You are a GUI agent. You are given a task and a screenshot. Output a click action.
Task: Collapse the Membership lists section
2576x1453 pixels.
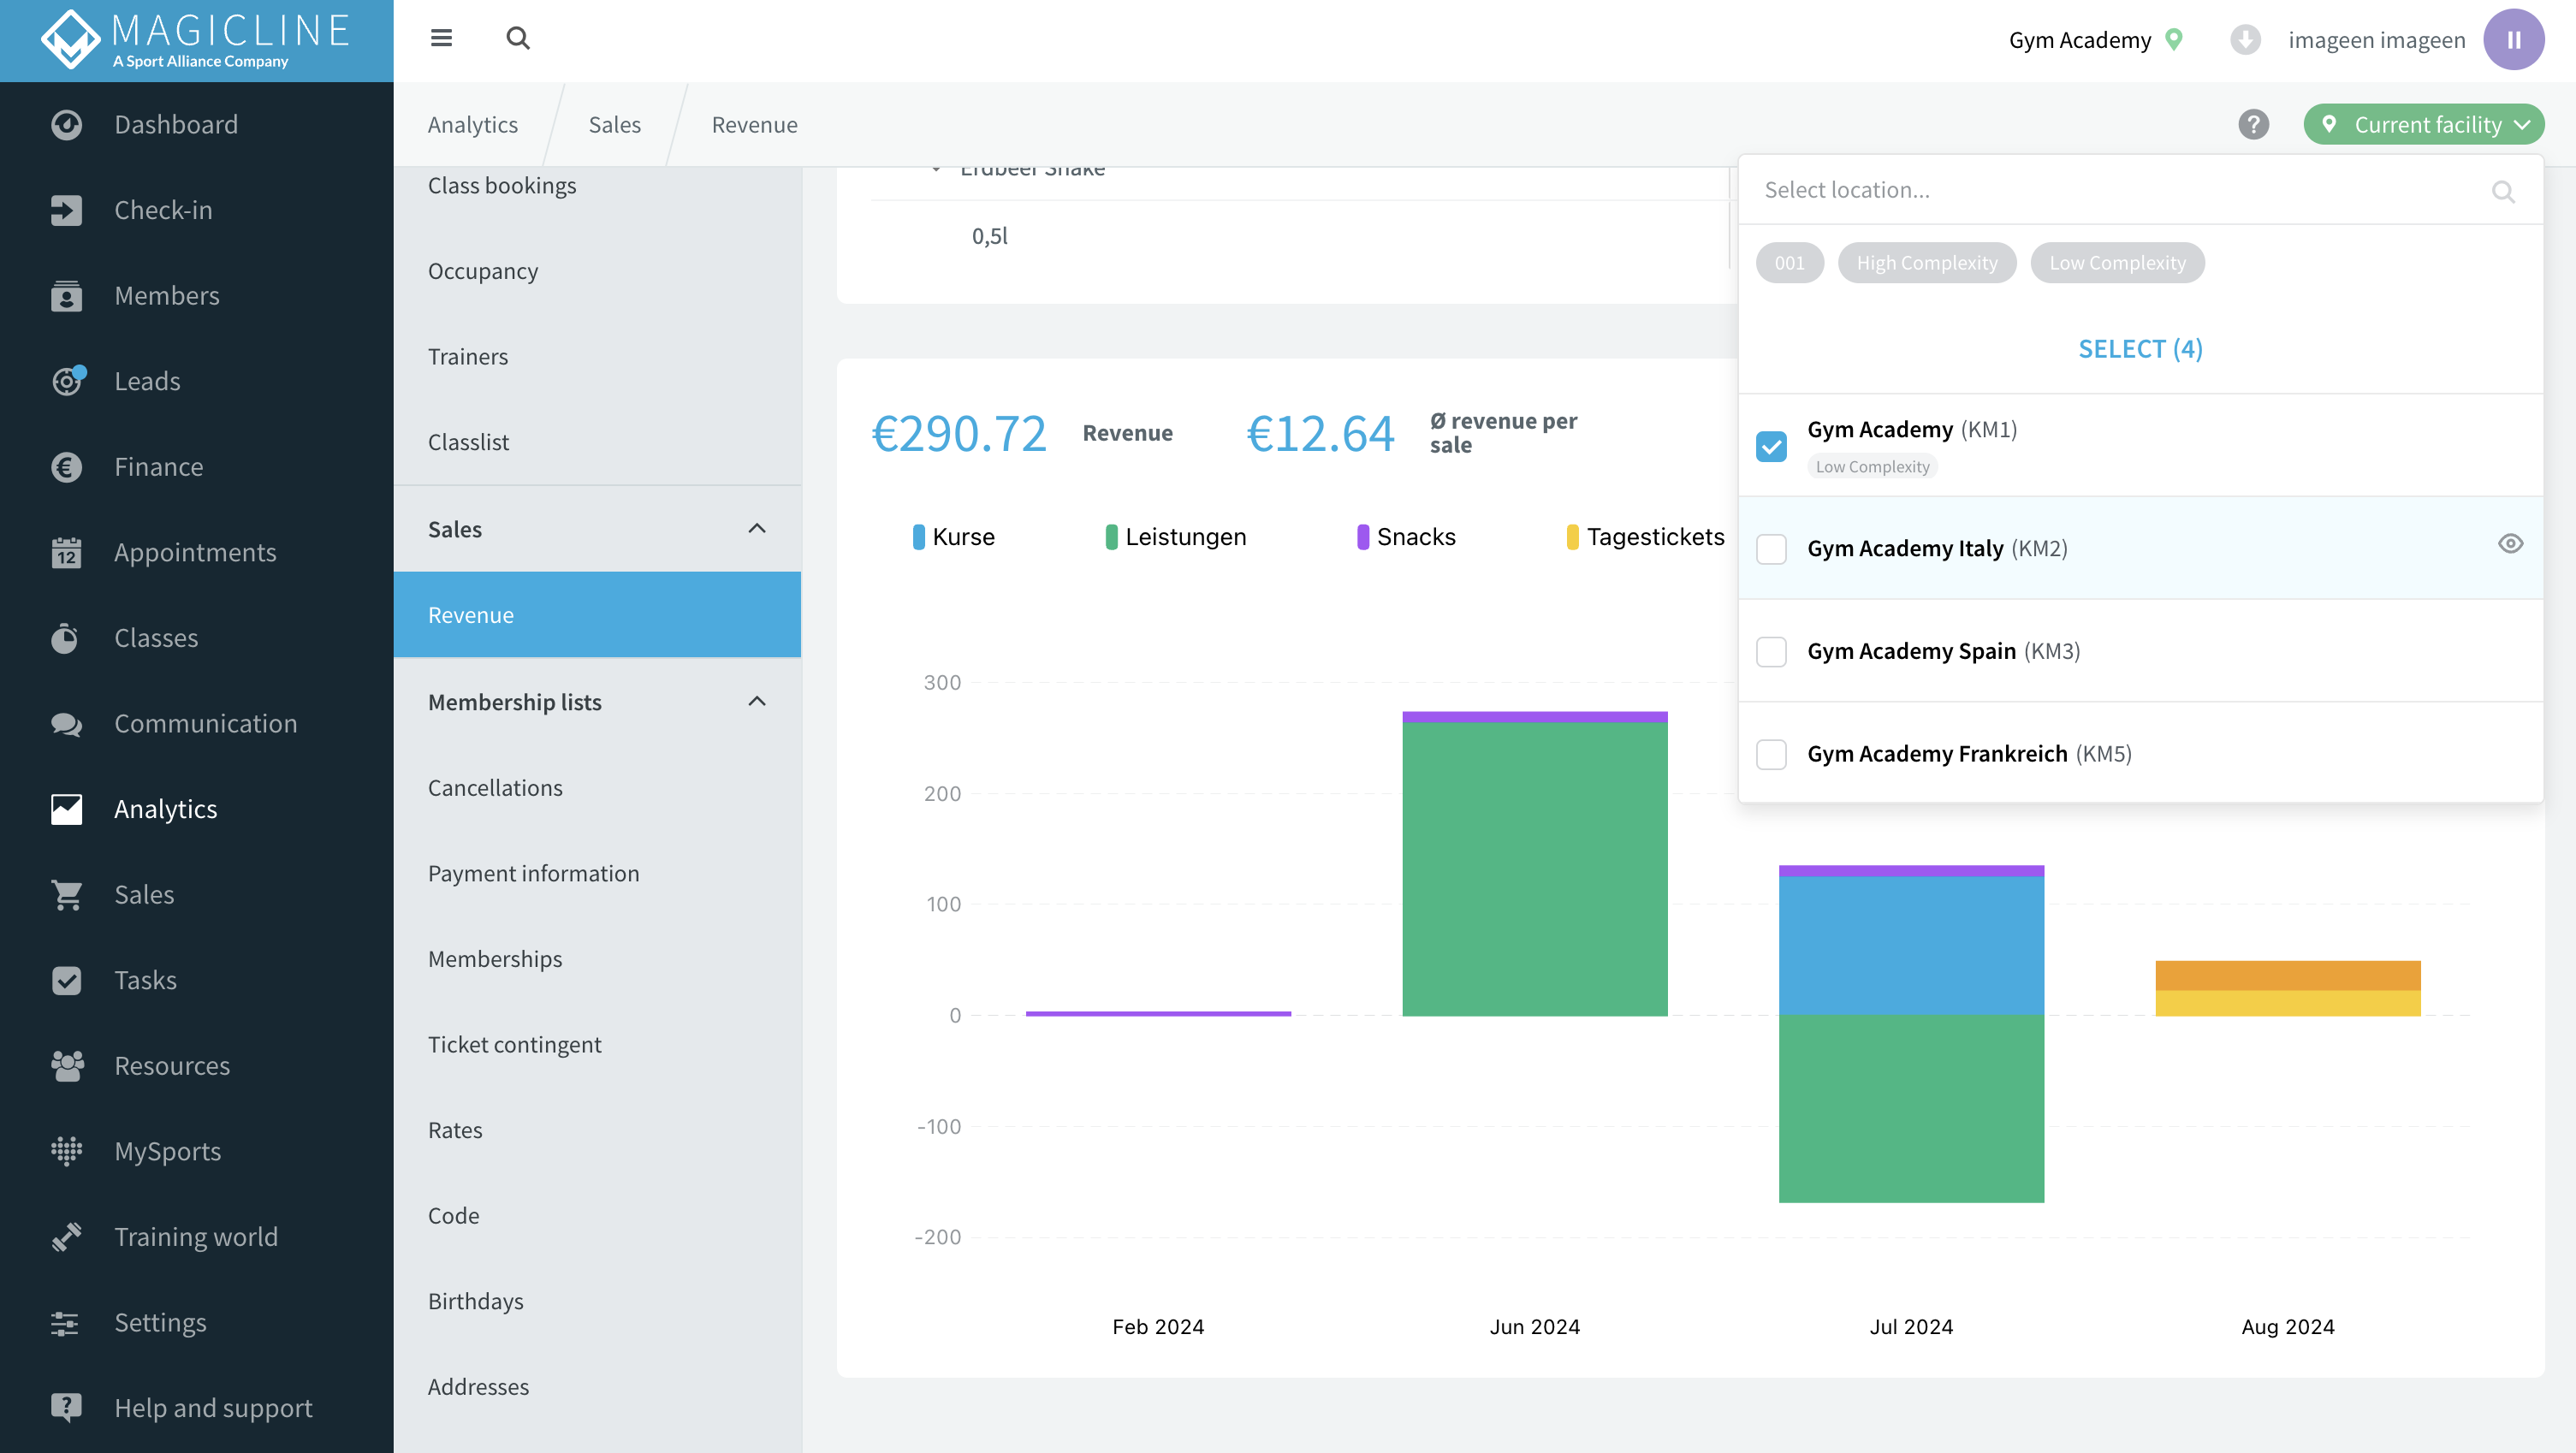click(x=757, y=702)
